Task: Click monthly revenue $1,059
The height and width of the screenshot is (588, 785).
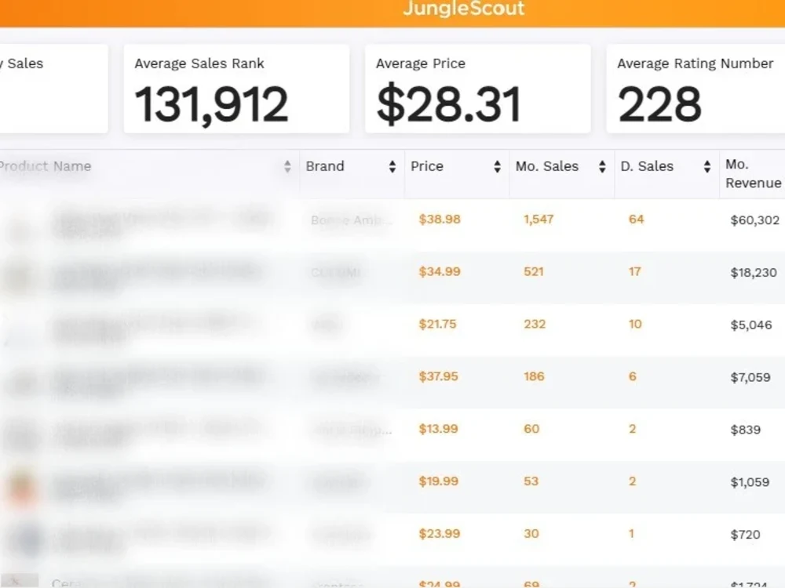Action: click(x=750, y=482)
